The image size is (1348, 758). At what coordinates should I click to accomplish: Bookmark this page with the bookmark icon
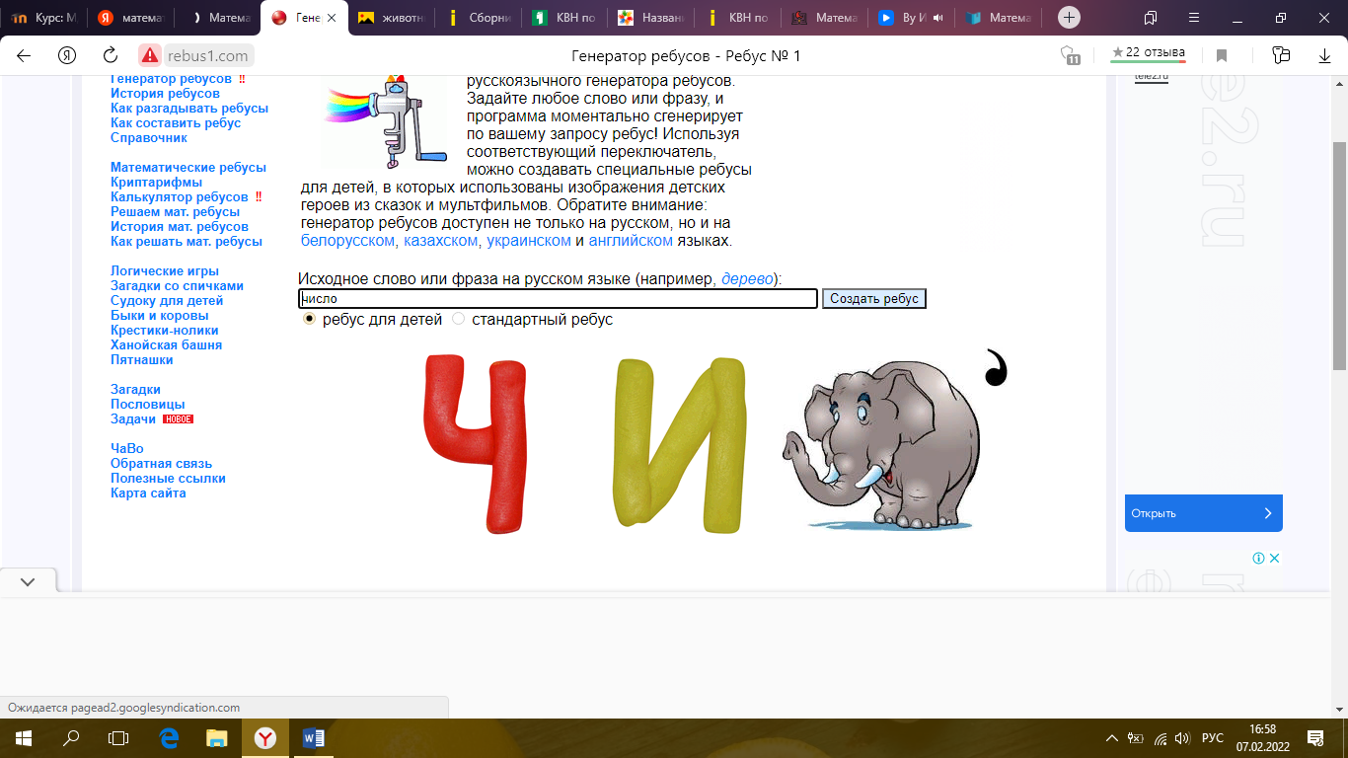pos(1222,55)
